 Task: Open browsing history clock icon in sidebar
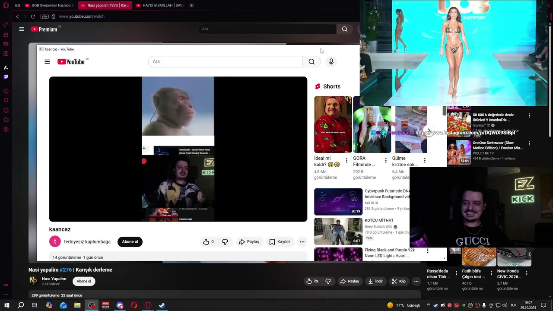6,110
